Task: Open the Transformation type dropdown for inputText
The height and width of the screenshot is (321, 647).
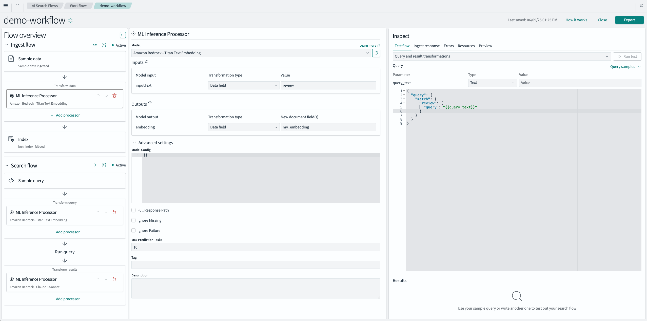Action: tap(243, 85)
